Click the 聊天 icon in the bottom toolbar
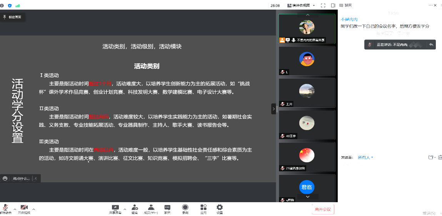442x216 pixels. pos(167,208)
